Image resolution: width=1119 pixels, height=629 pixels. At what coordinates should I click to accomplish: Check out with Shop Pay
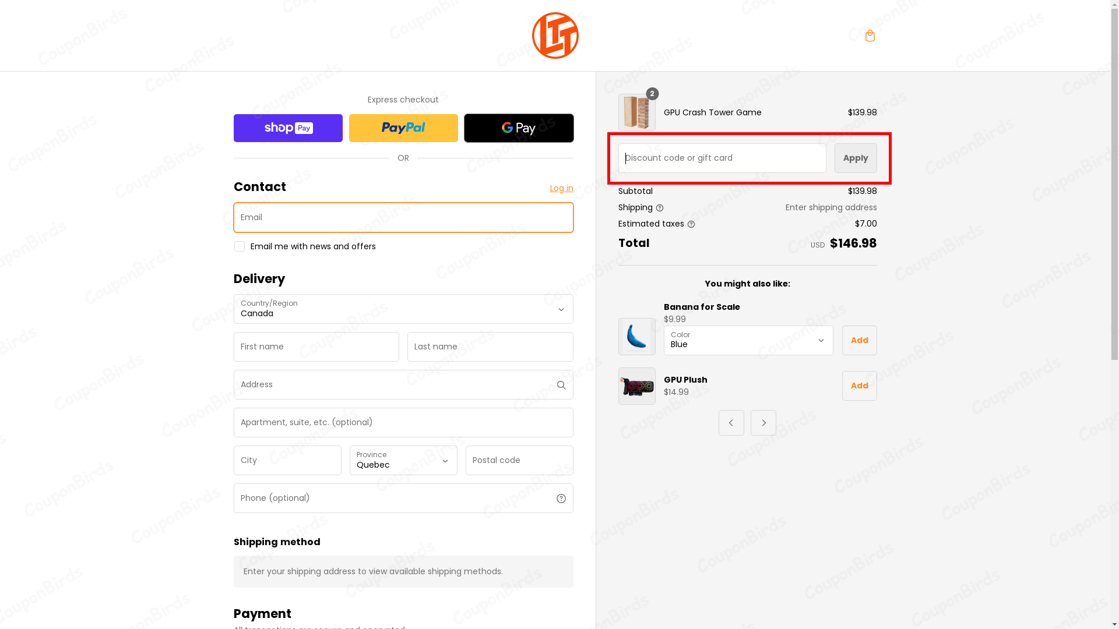pos(287,128)
